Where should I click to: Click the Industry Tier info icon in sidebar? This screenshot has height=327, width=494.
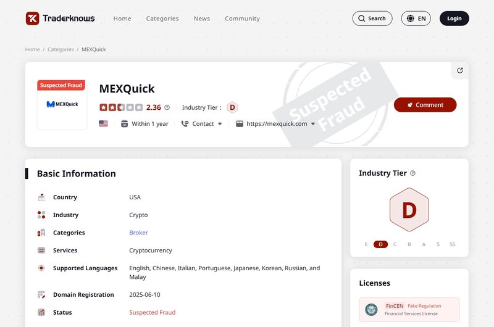[412, 173]
